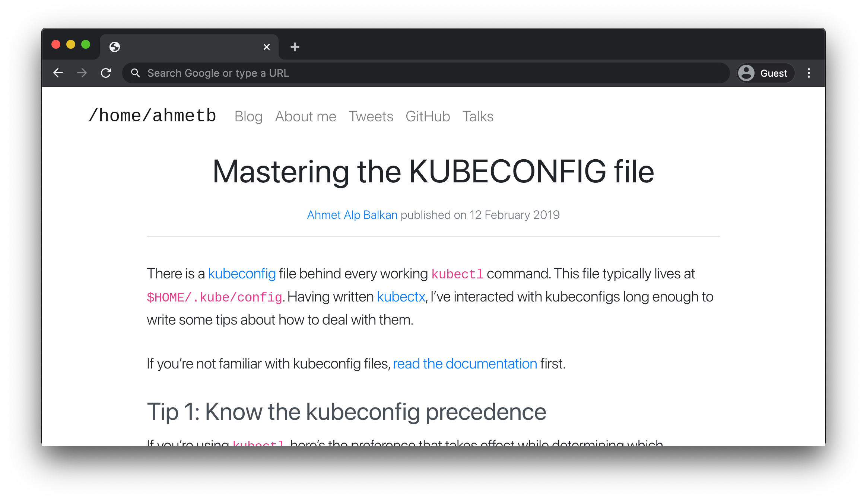Open the About me nav item

click(306, 117)
